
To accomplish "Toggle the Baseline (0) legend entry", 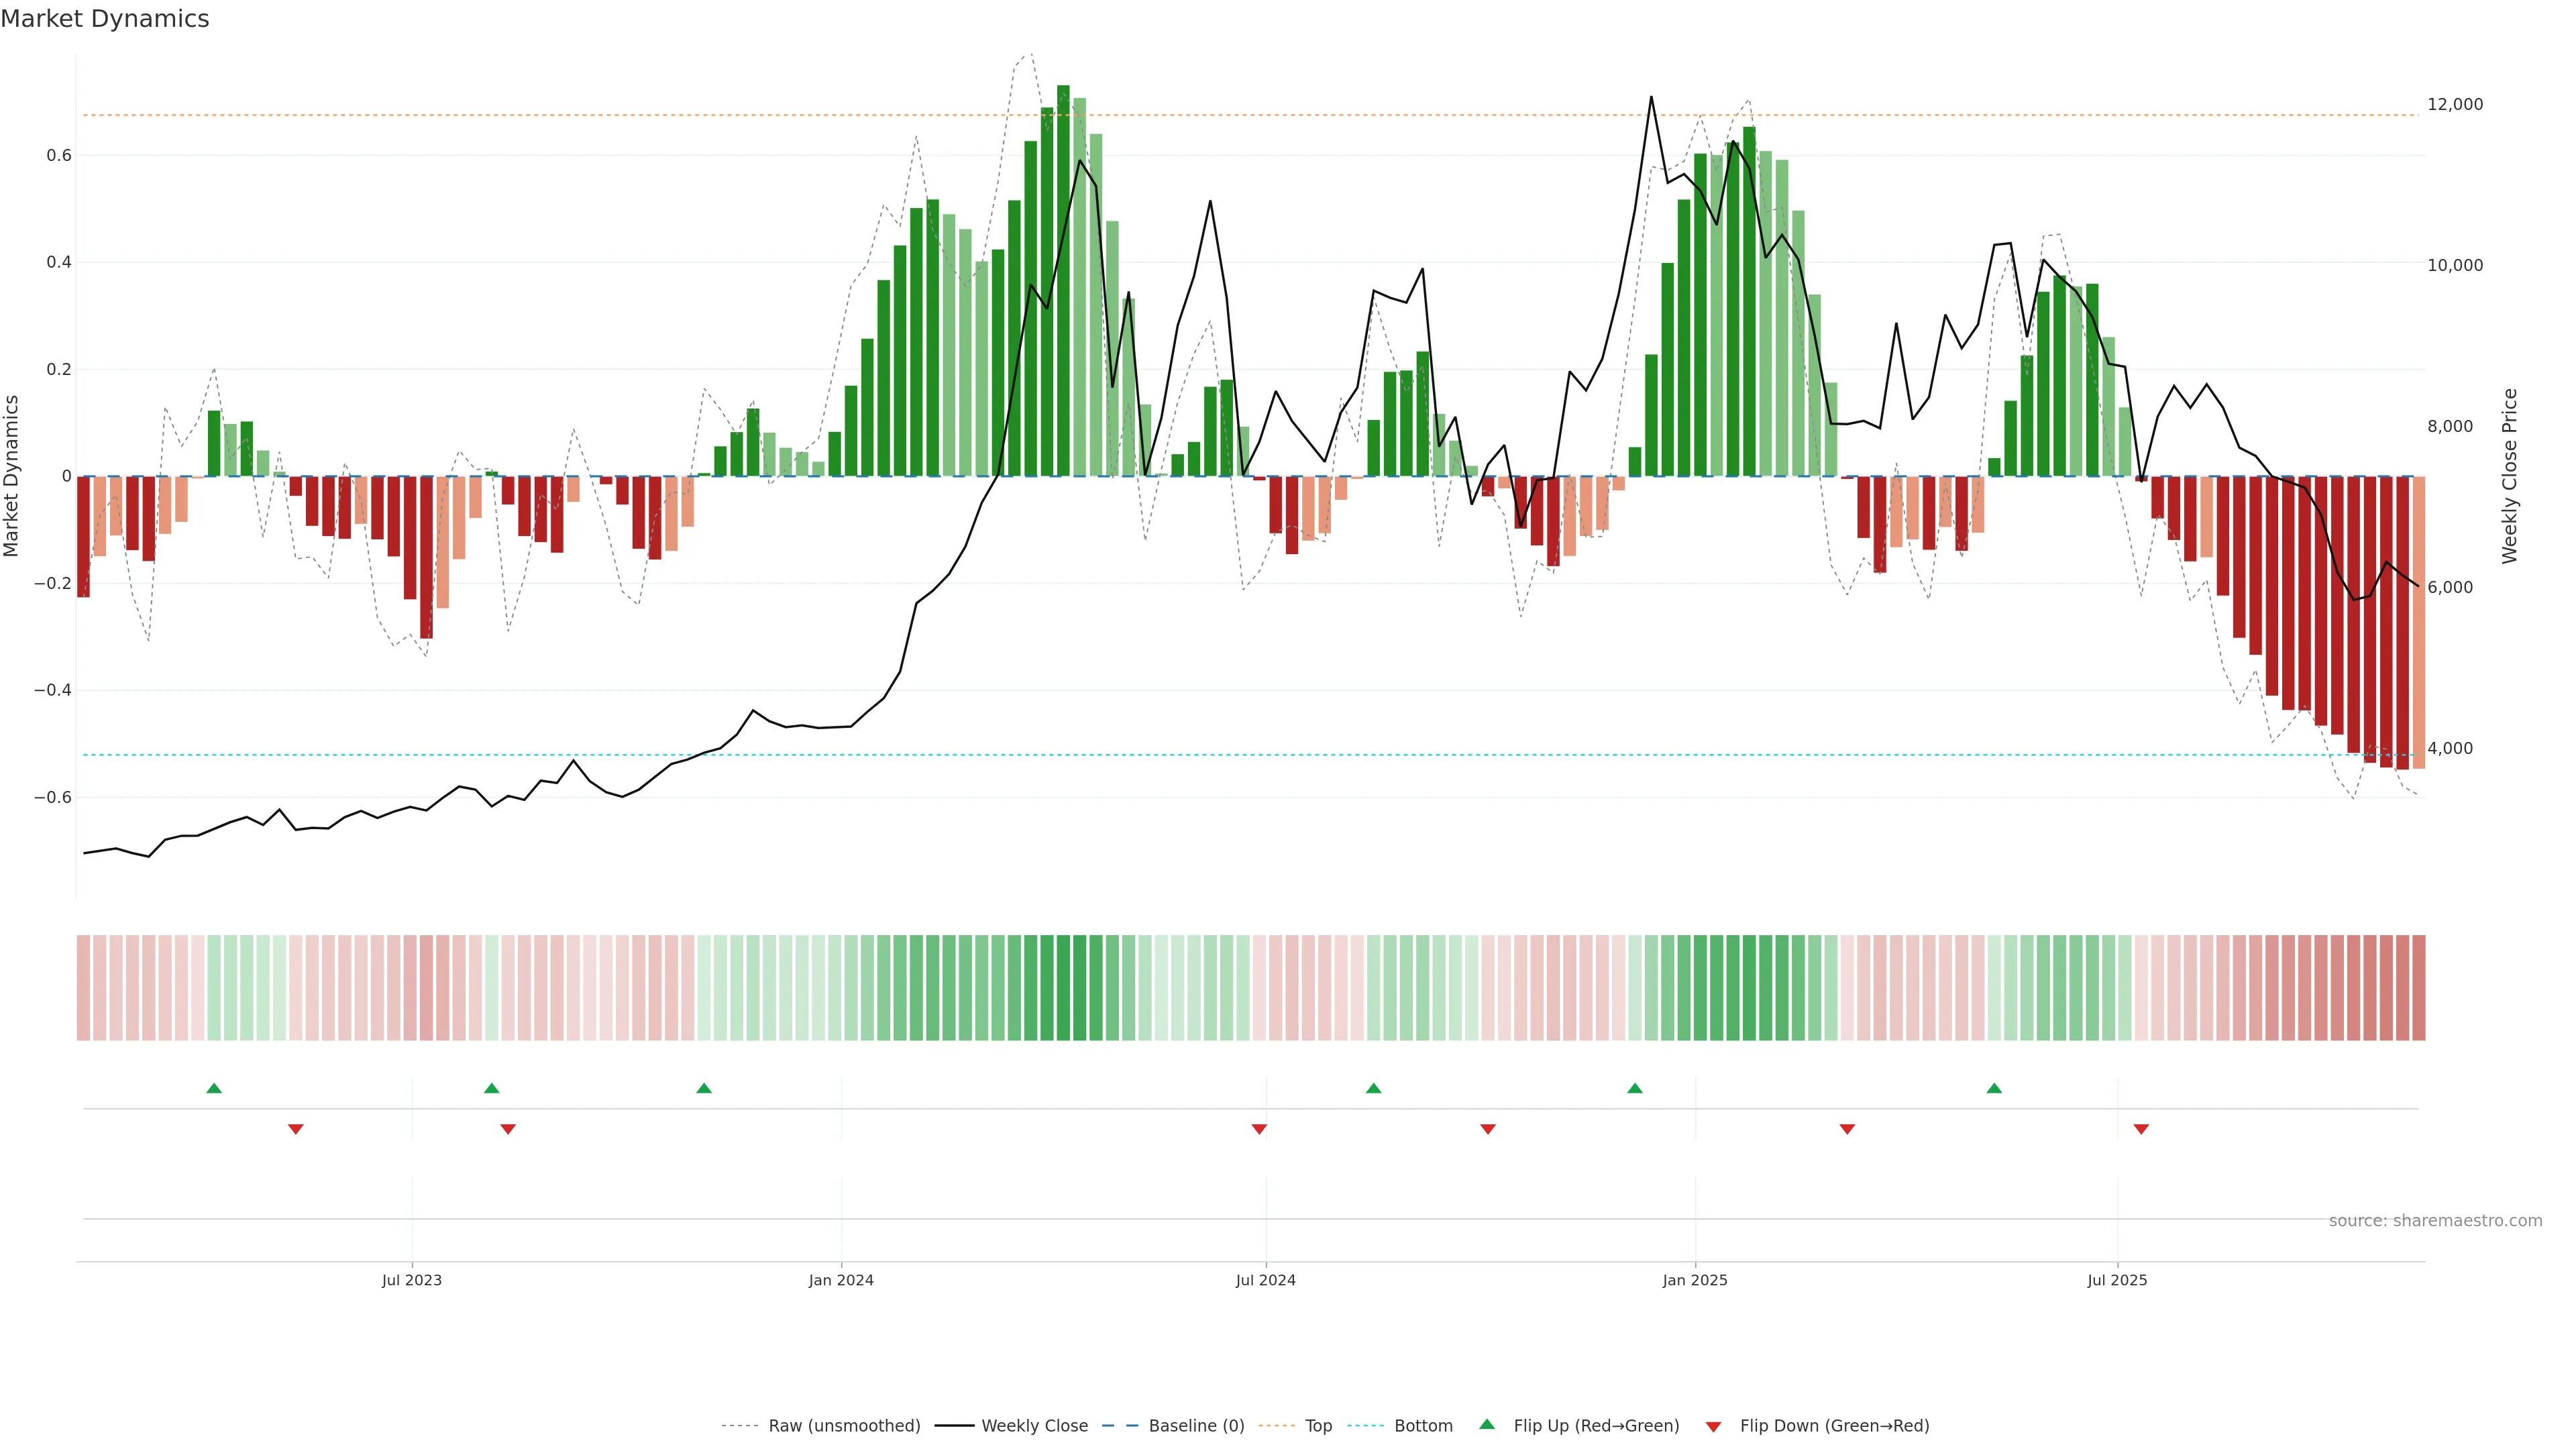I will pos(1196,1426).
